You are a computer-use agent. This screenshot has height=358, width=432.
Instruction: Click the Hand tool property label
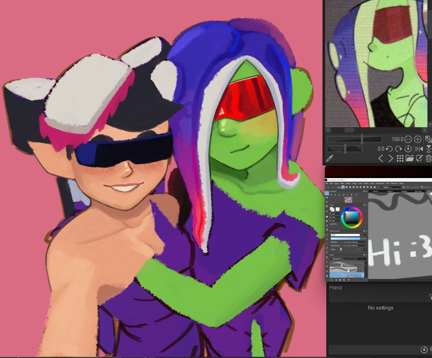[x=335, y=287]
